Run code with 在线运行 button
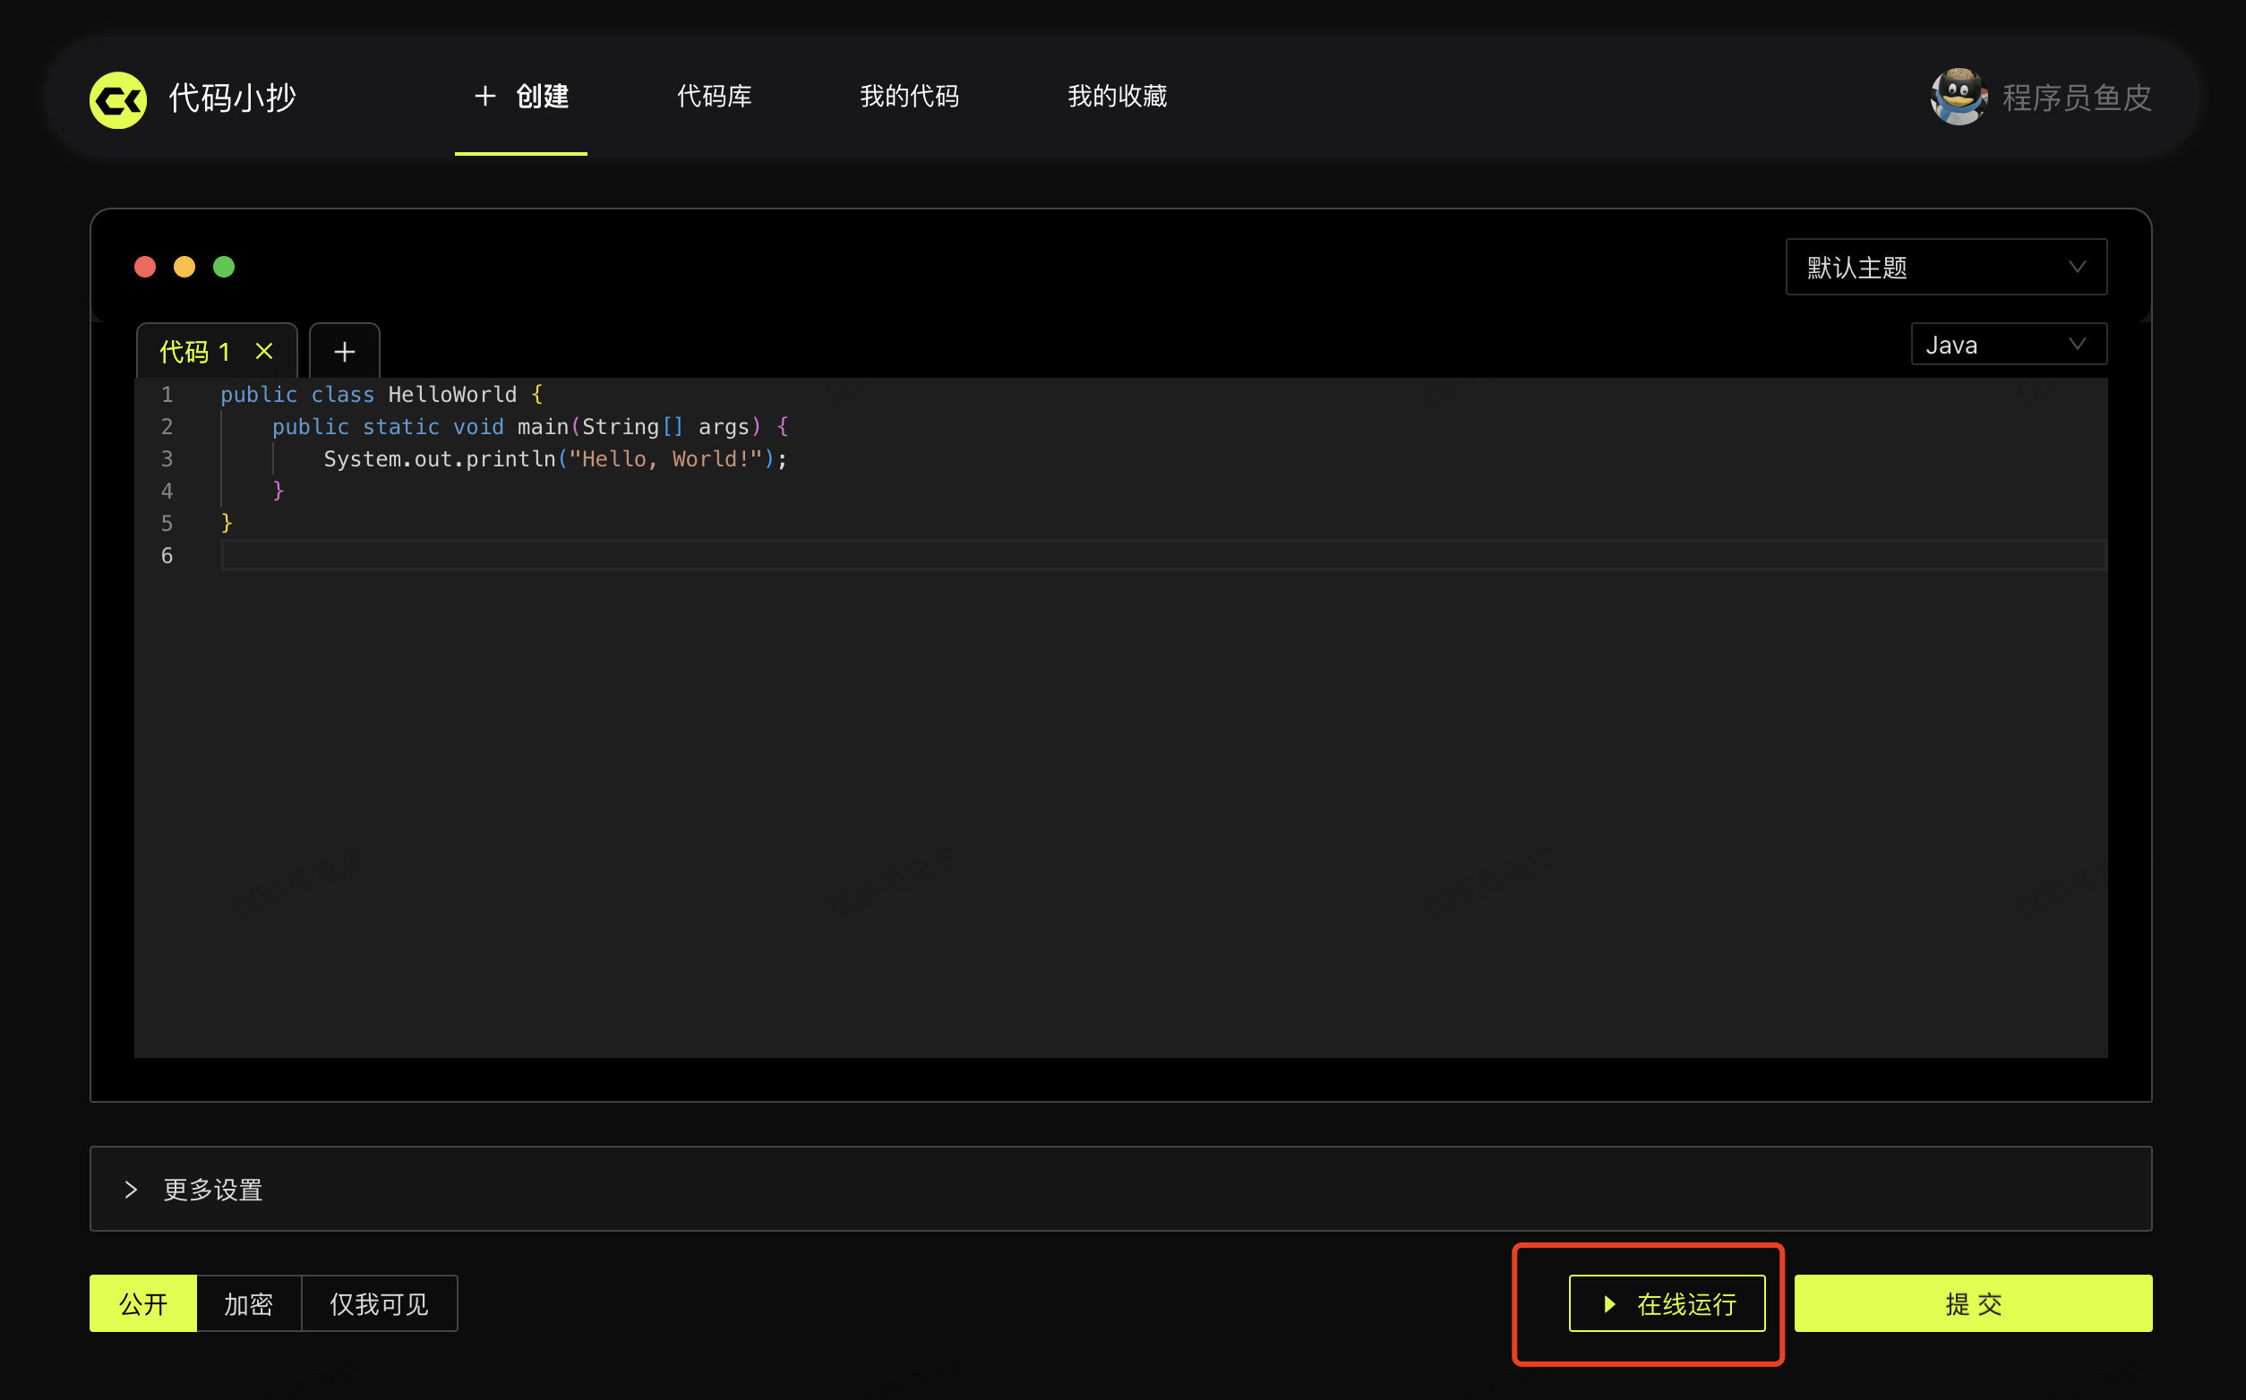The height and width of the screenshot is (1400, 2246). (1667, 1303)
